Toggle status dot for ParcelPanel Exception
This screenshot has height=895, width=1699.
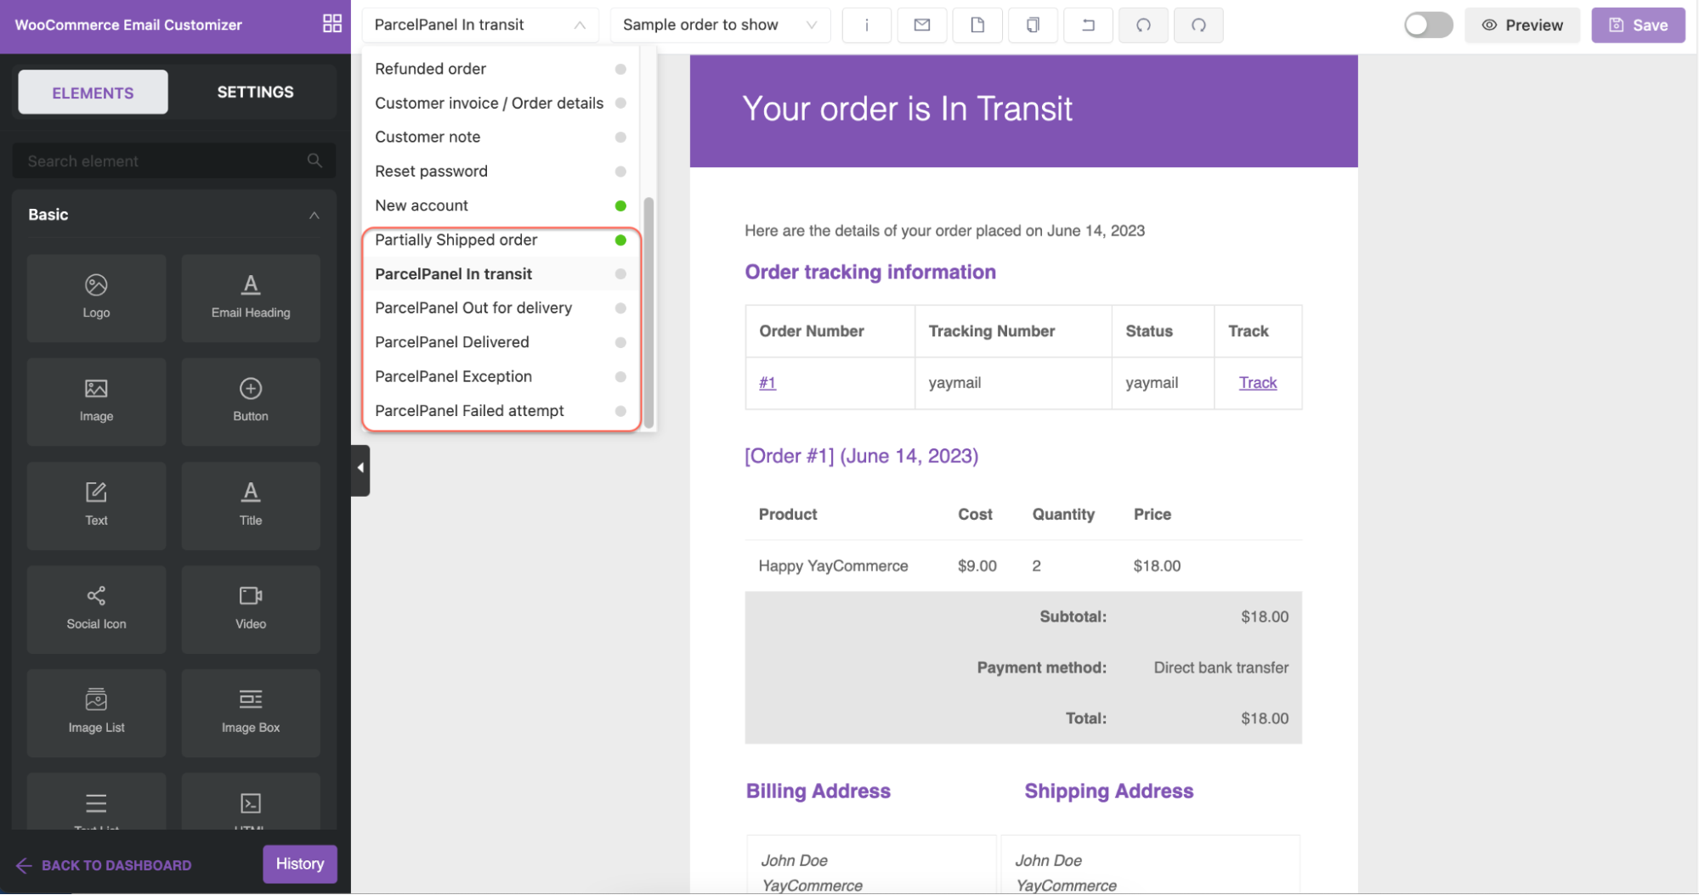[x=620, y=376]
